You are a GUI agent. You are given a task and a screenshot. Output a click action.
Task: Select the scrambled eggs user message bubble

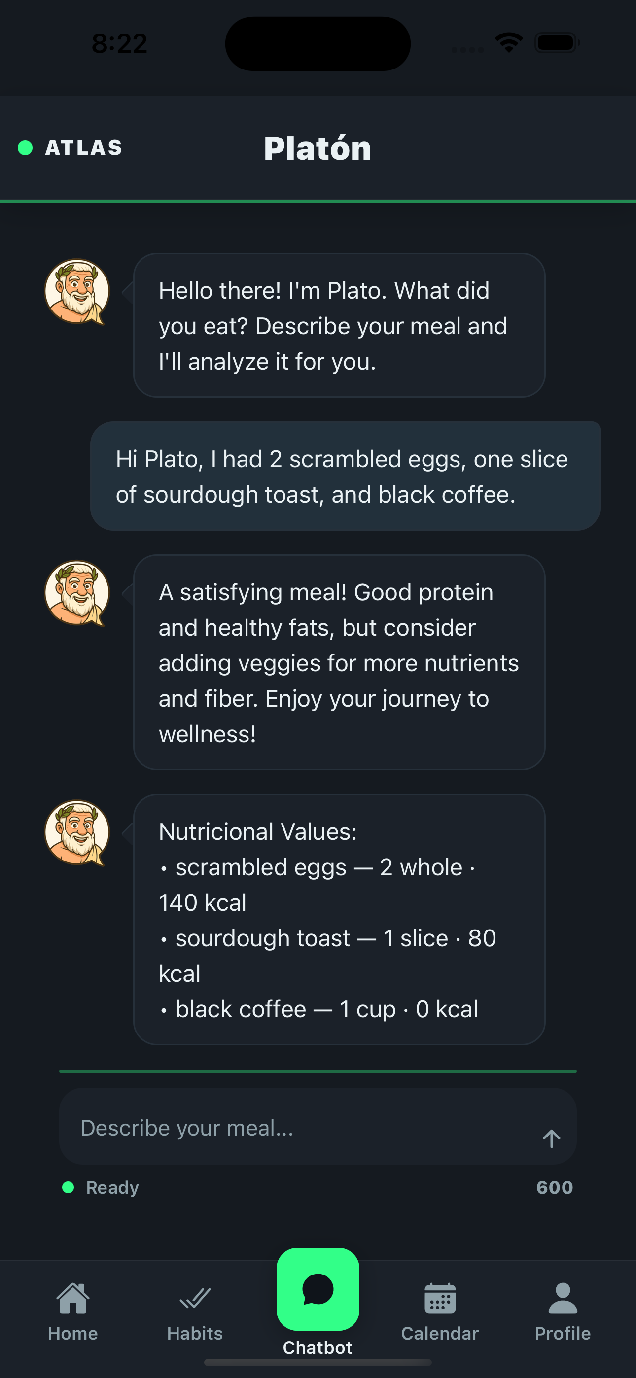pyautogui.click(x=345, y=476)
